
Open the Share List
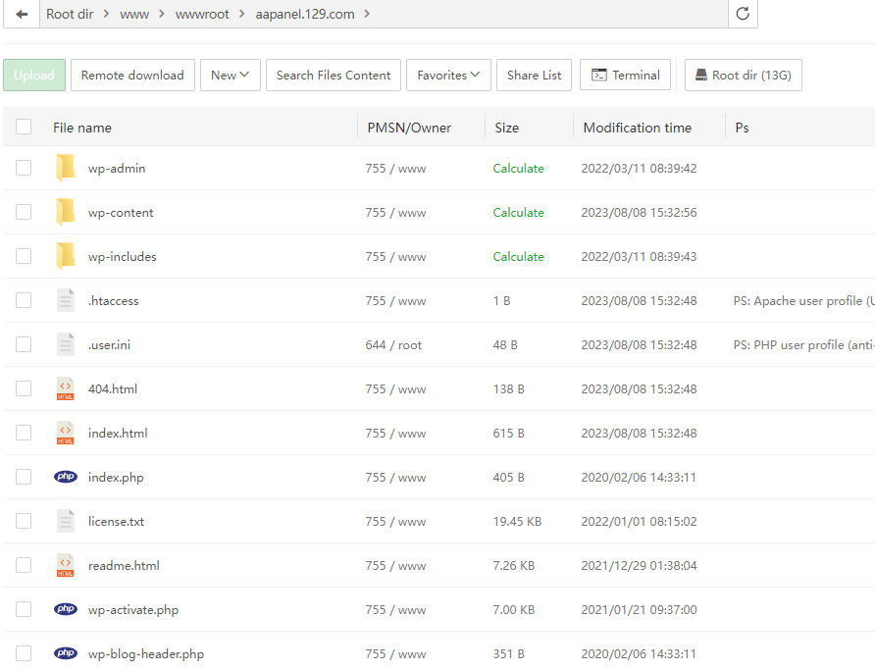[x=534, y=75]
